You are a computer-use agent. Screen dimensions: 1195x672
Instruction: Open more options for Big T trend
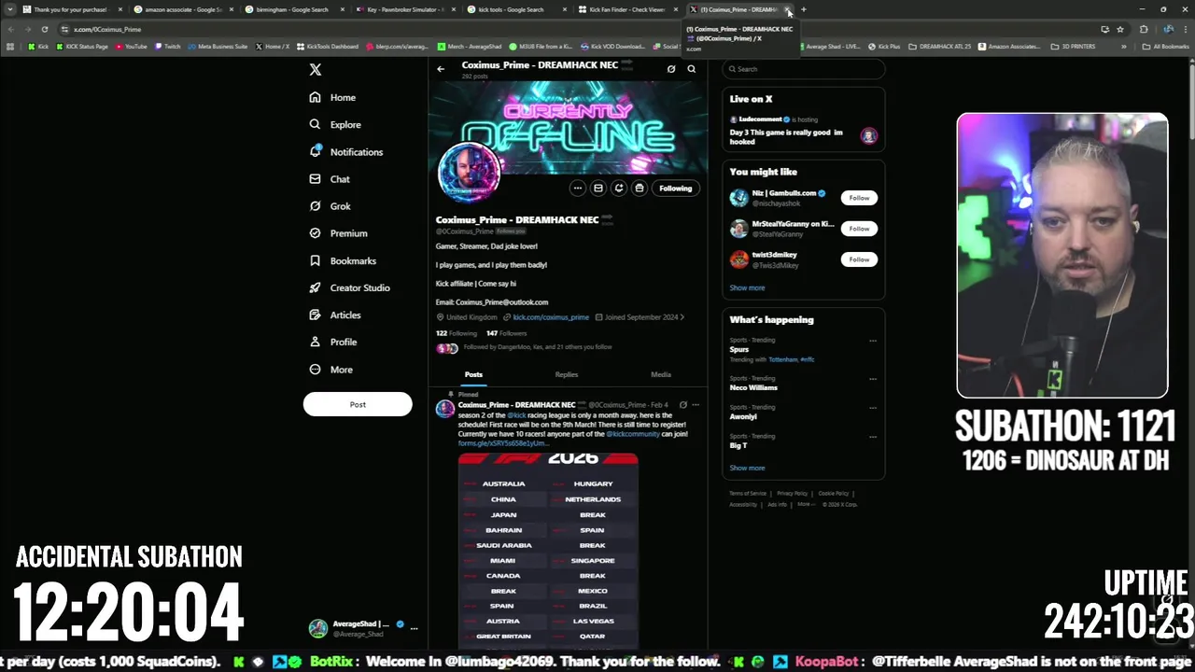coord(873,437)
